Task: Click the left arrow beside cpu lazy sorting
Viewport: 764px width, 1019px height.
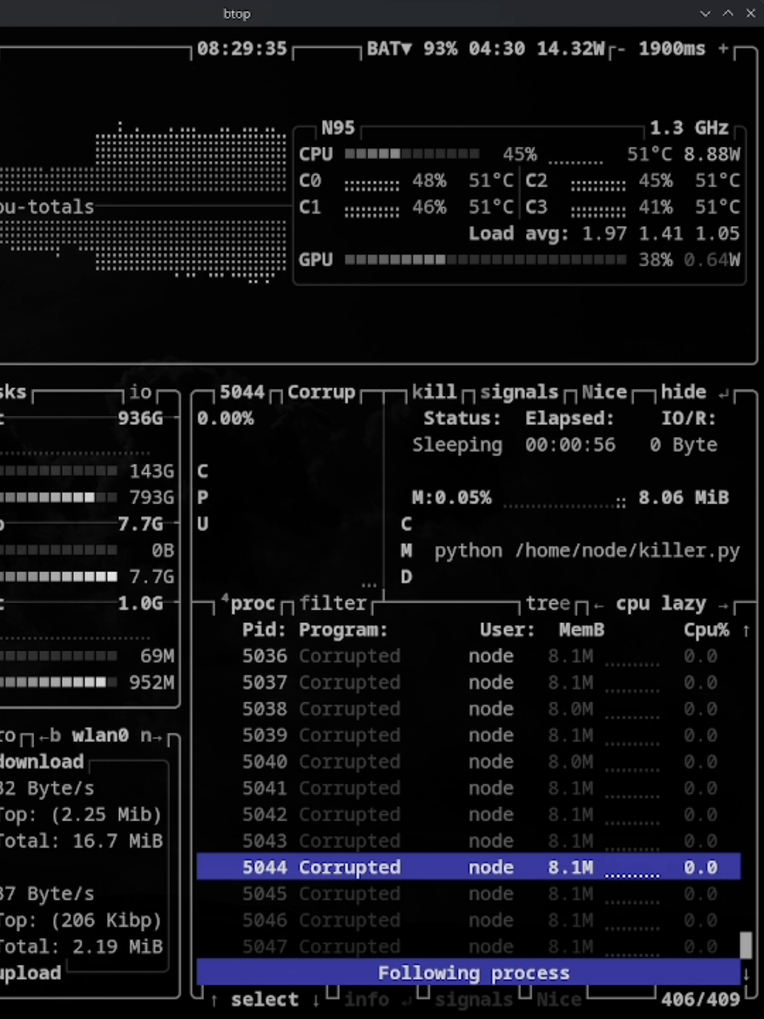Action: click(599, 604)
